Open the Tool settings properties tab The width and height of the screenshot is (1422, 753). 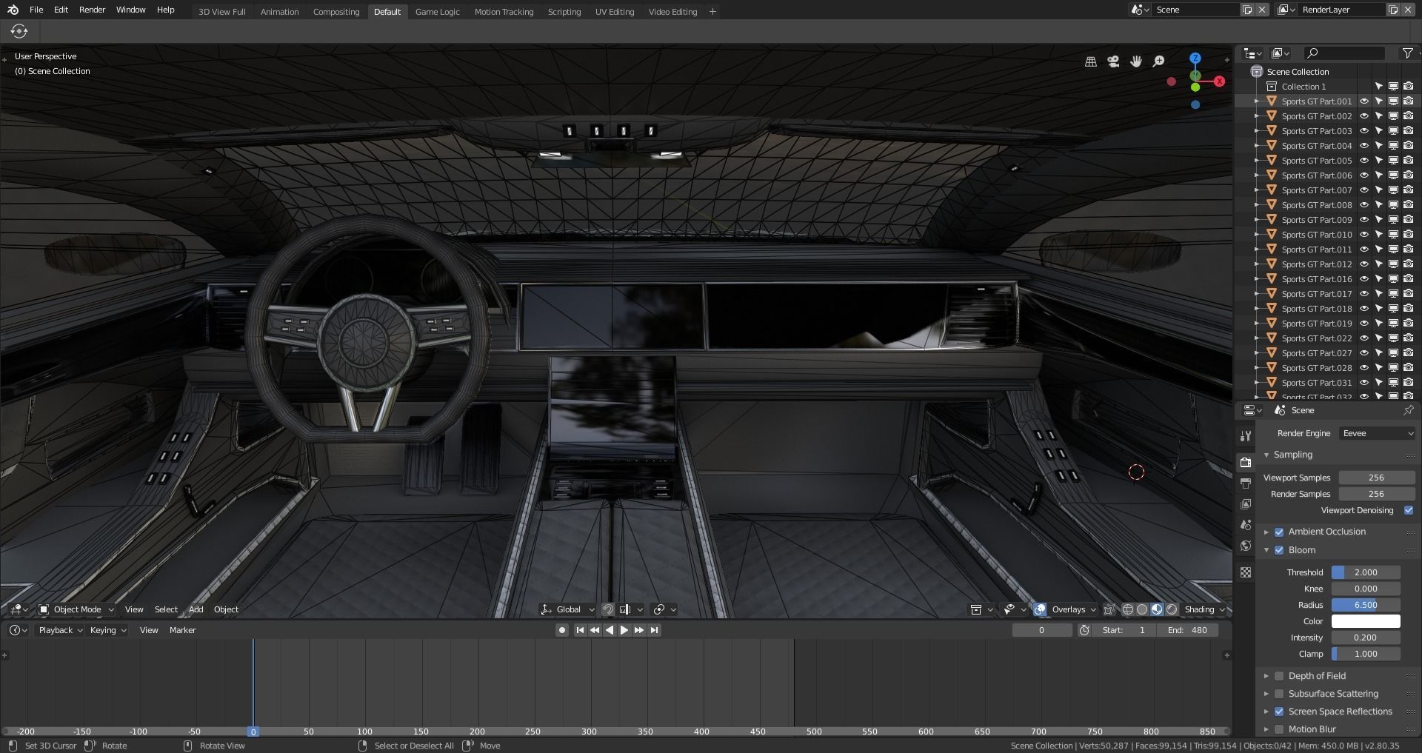click(1246, 435)
